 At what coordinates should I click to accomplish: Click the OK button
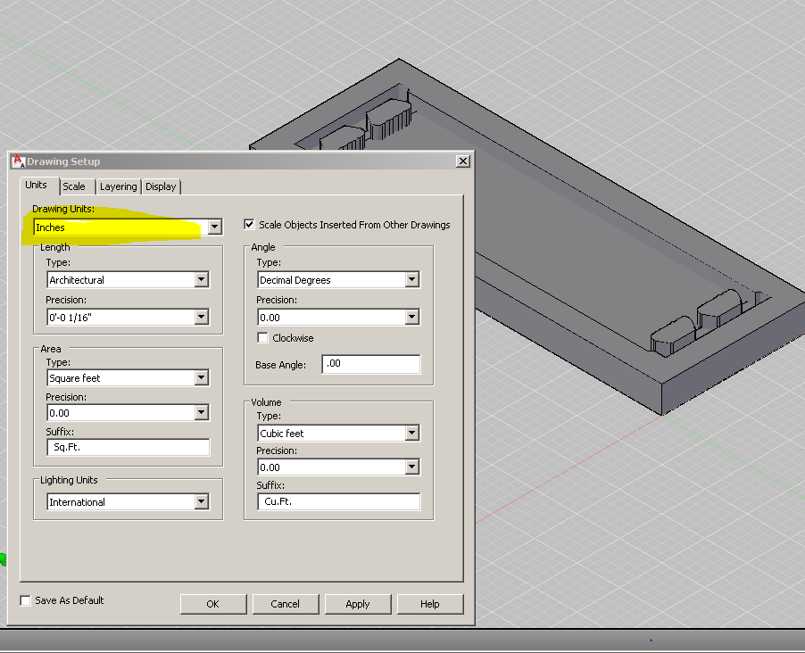[213, 604]
